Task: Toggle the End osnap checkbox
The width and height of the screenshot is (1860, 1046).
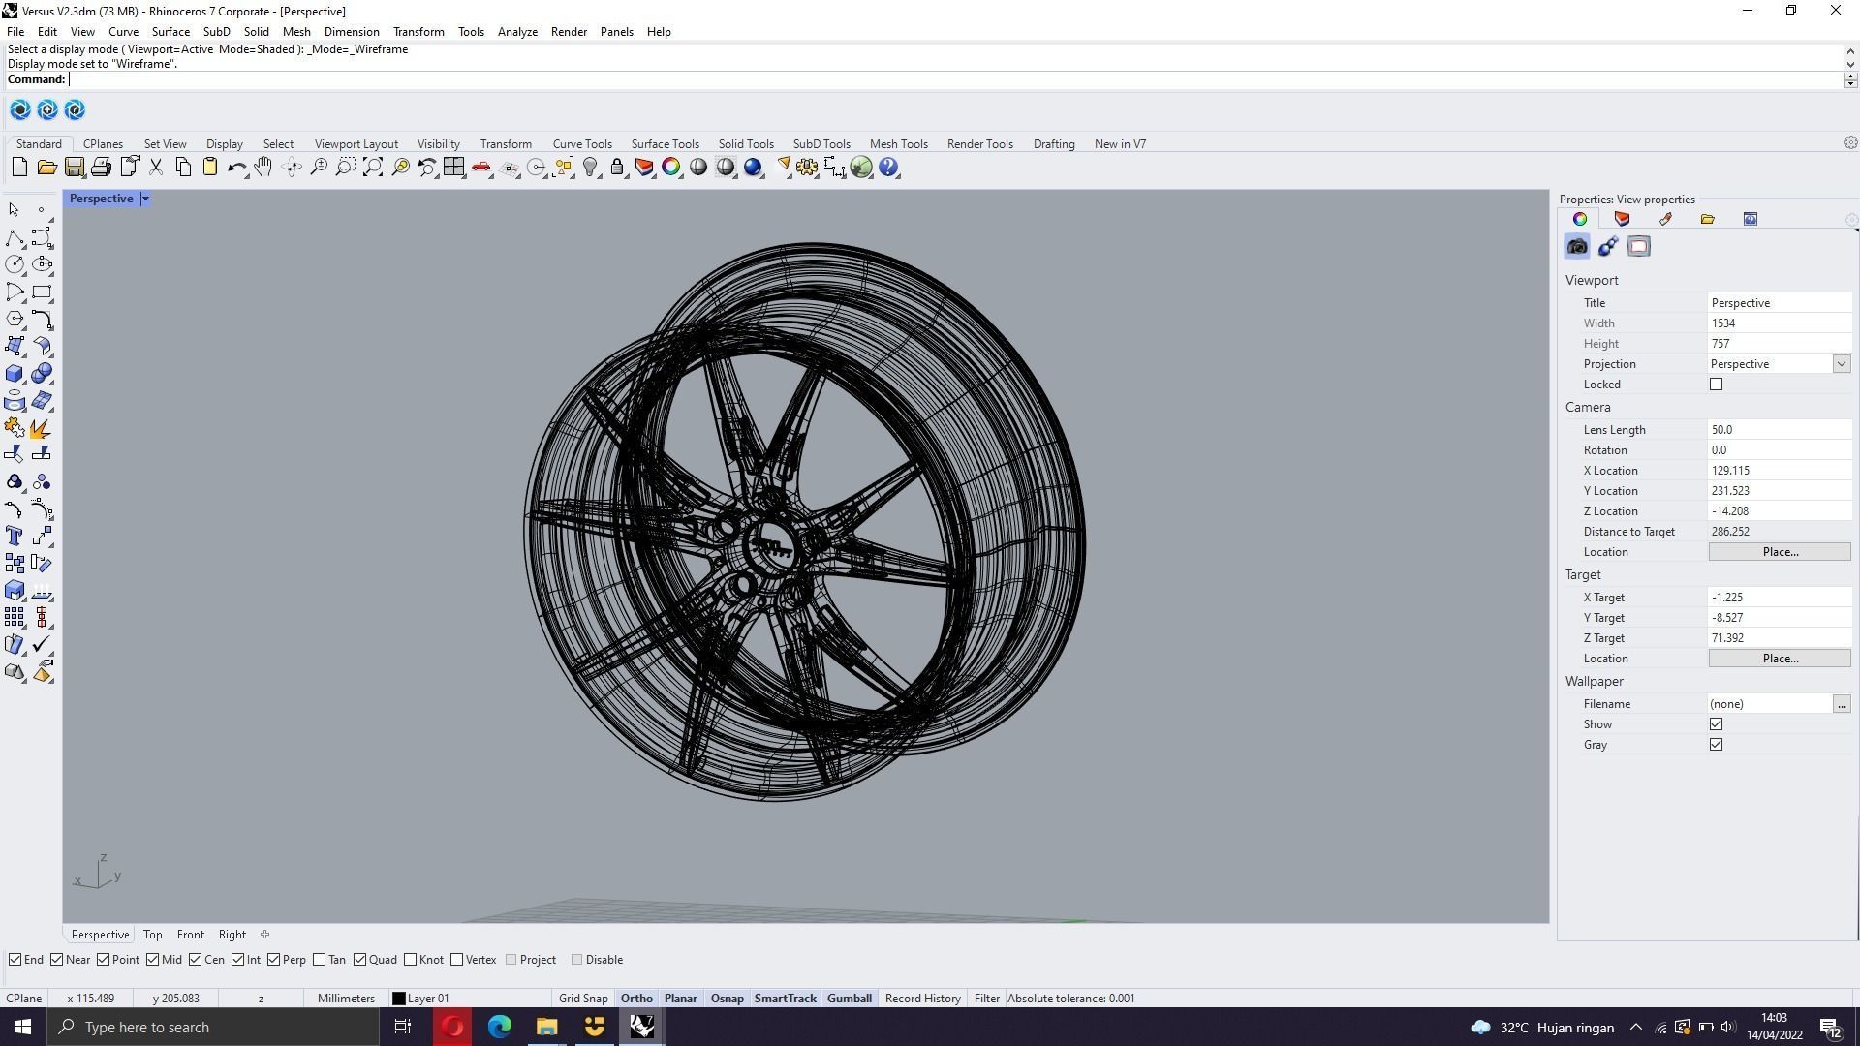Action: point(15,960)
